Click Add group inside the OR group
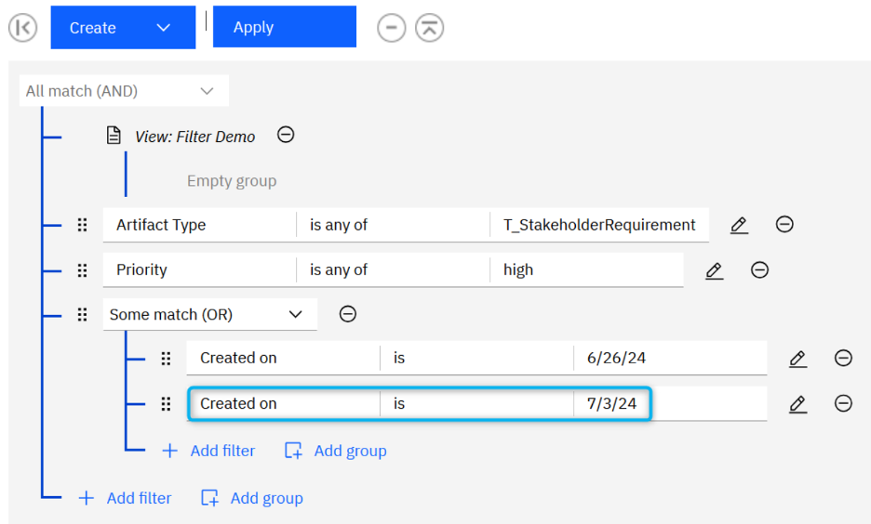 [336, 451]
